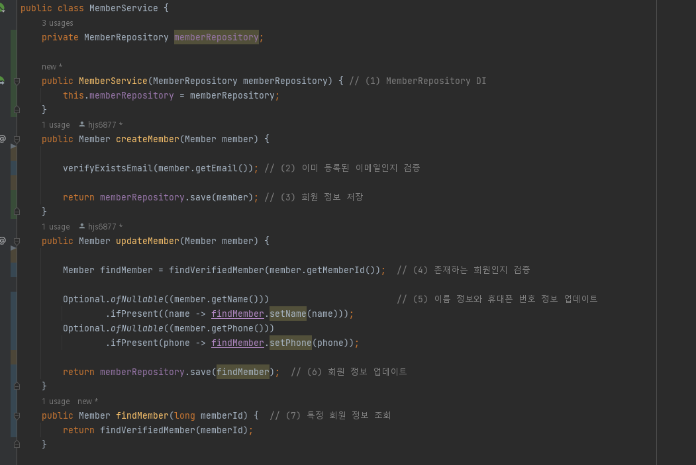Screen dimensions: 696x465
Task: Open '1 usage' hint above findMember method
Action: click(x=56, y=402)
